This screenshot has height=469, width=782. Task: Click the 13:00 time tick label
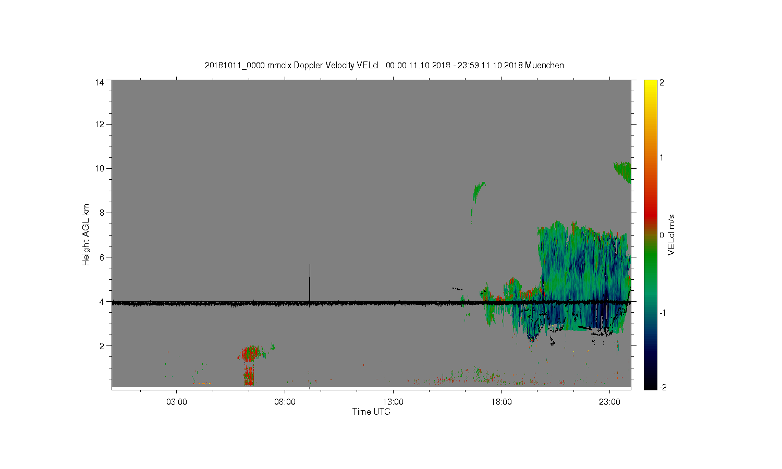coord(393,402)
